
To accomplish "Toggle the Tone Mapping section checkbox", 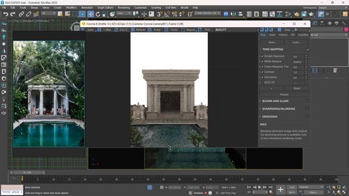I will [308, 50].
